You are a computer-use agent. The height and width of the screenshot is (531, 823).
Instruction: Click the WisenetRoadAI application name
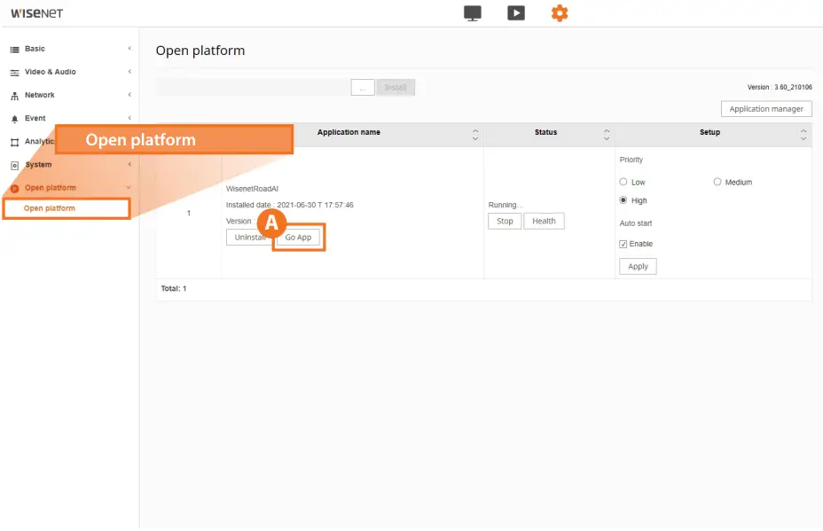point(252,188)
